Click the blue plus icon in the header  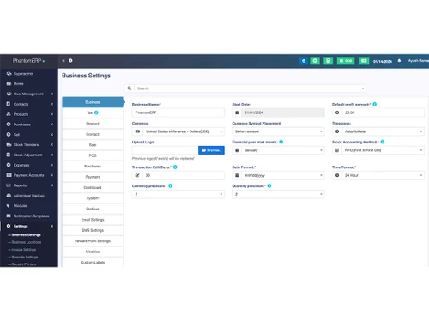pos(304,61)
